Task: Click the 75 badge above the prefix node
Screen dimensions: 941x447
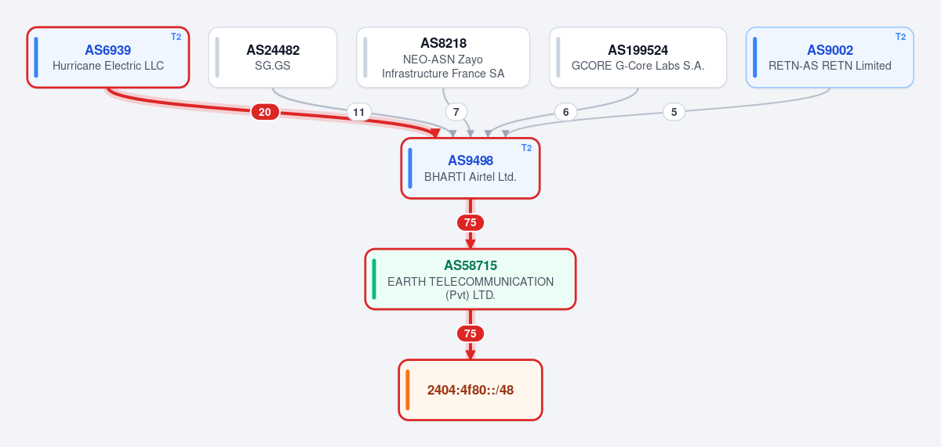Action: (470, 333)
